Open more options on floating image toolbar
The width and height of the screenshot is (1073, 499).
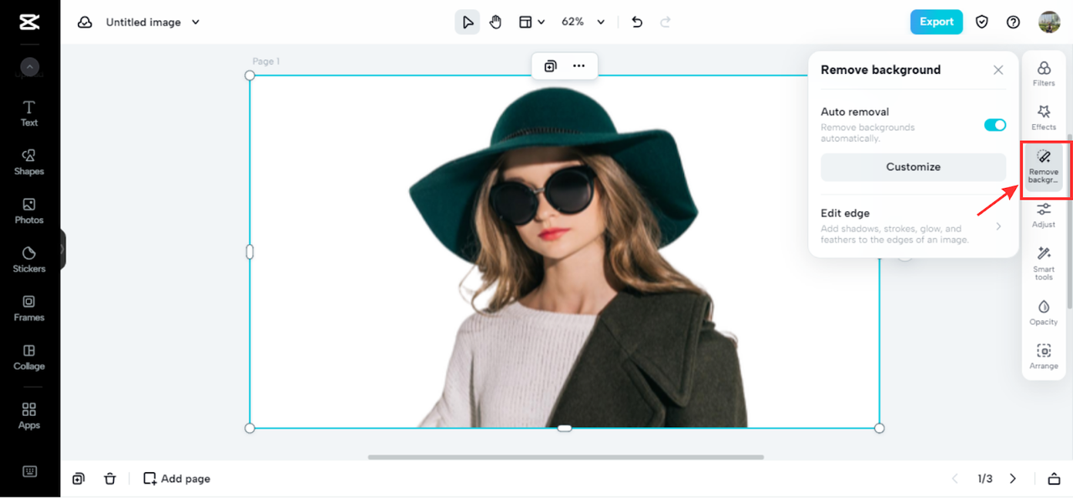[579, 66]
